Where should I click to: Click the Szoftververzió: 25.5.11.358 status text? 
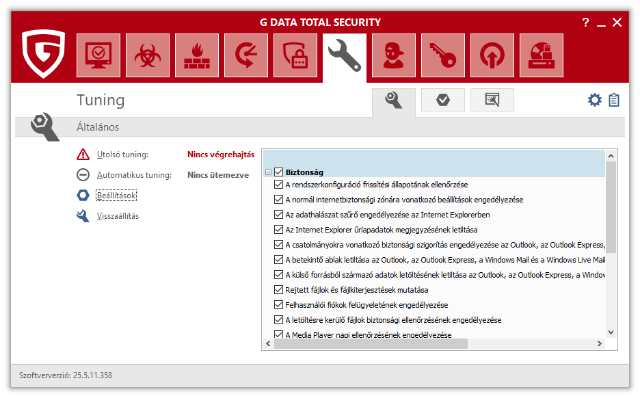(66, 375)
